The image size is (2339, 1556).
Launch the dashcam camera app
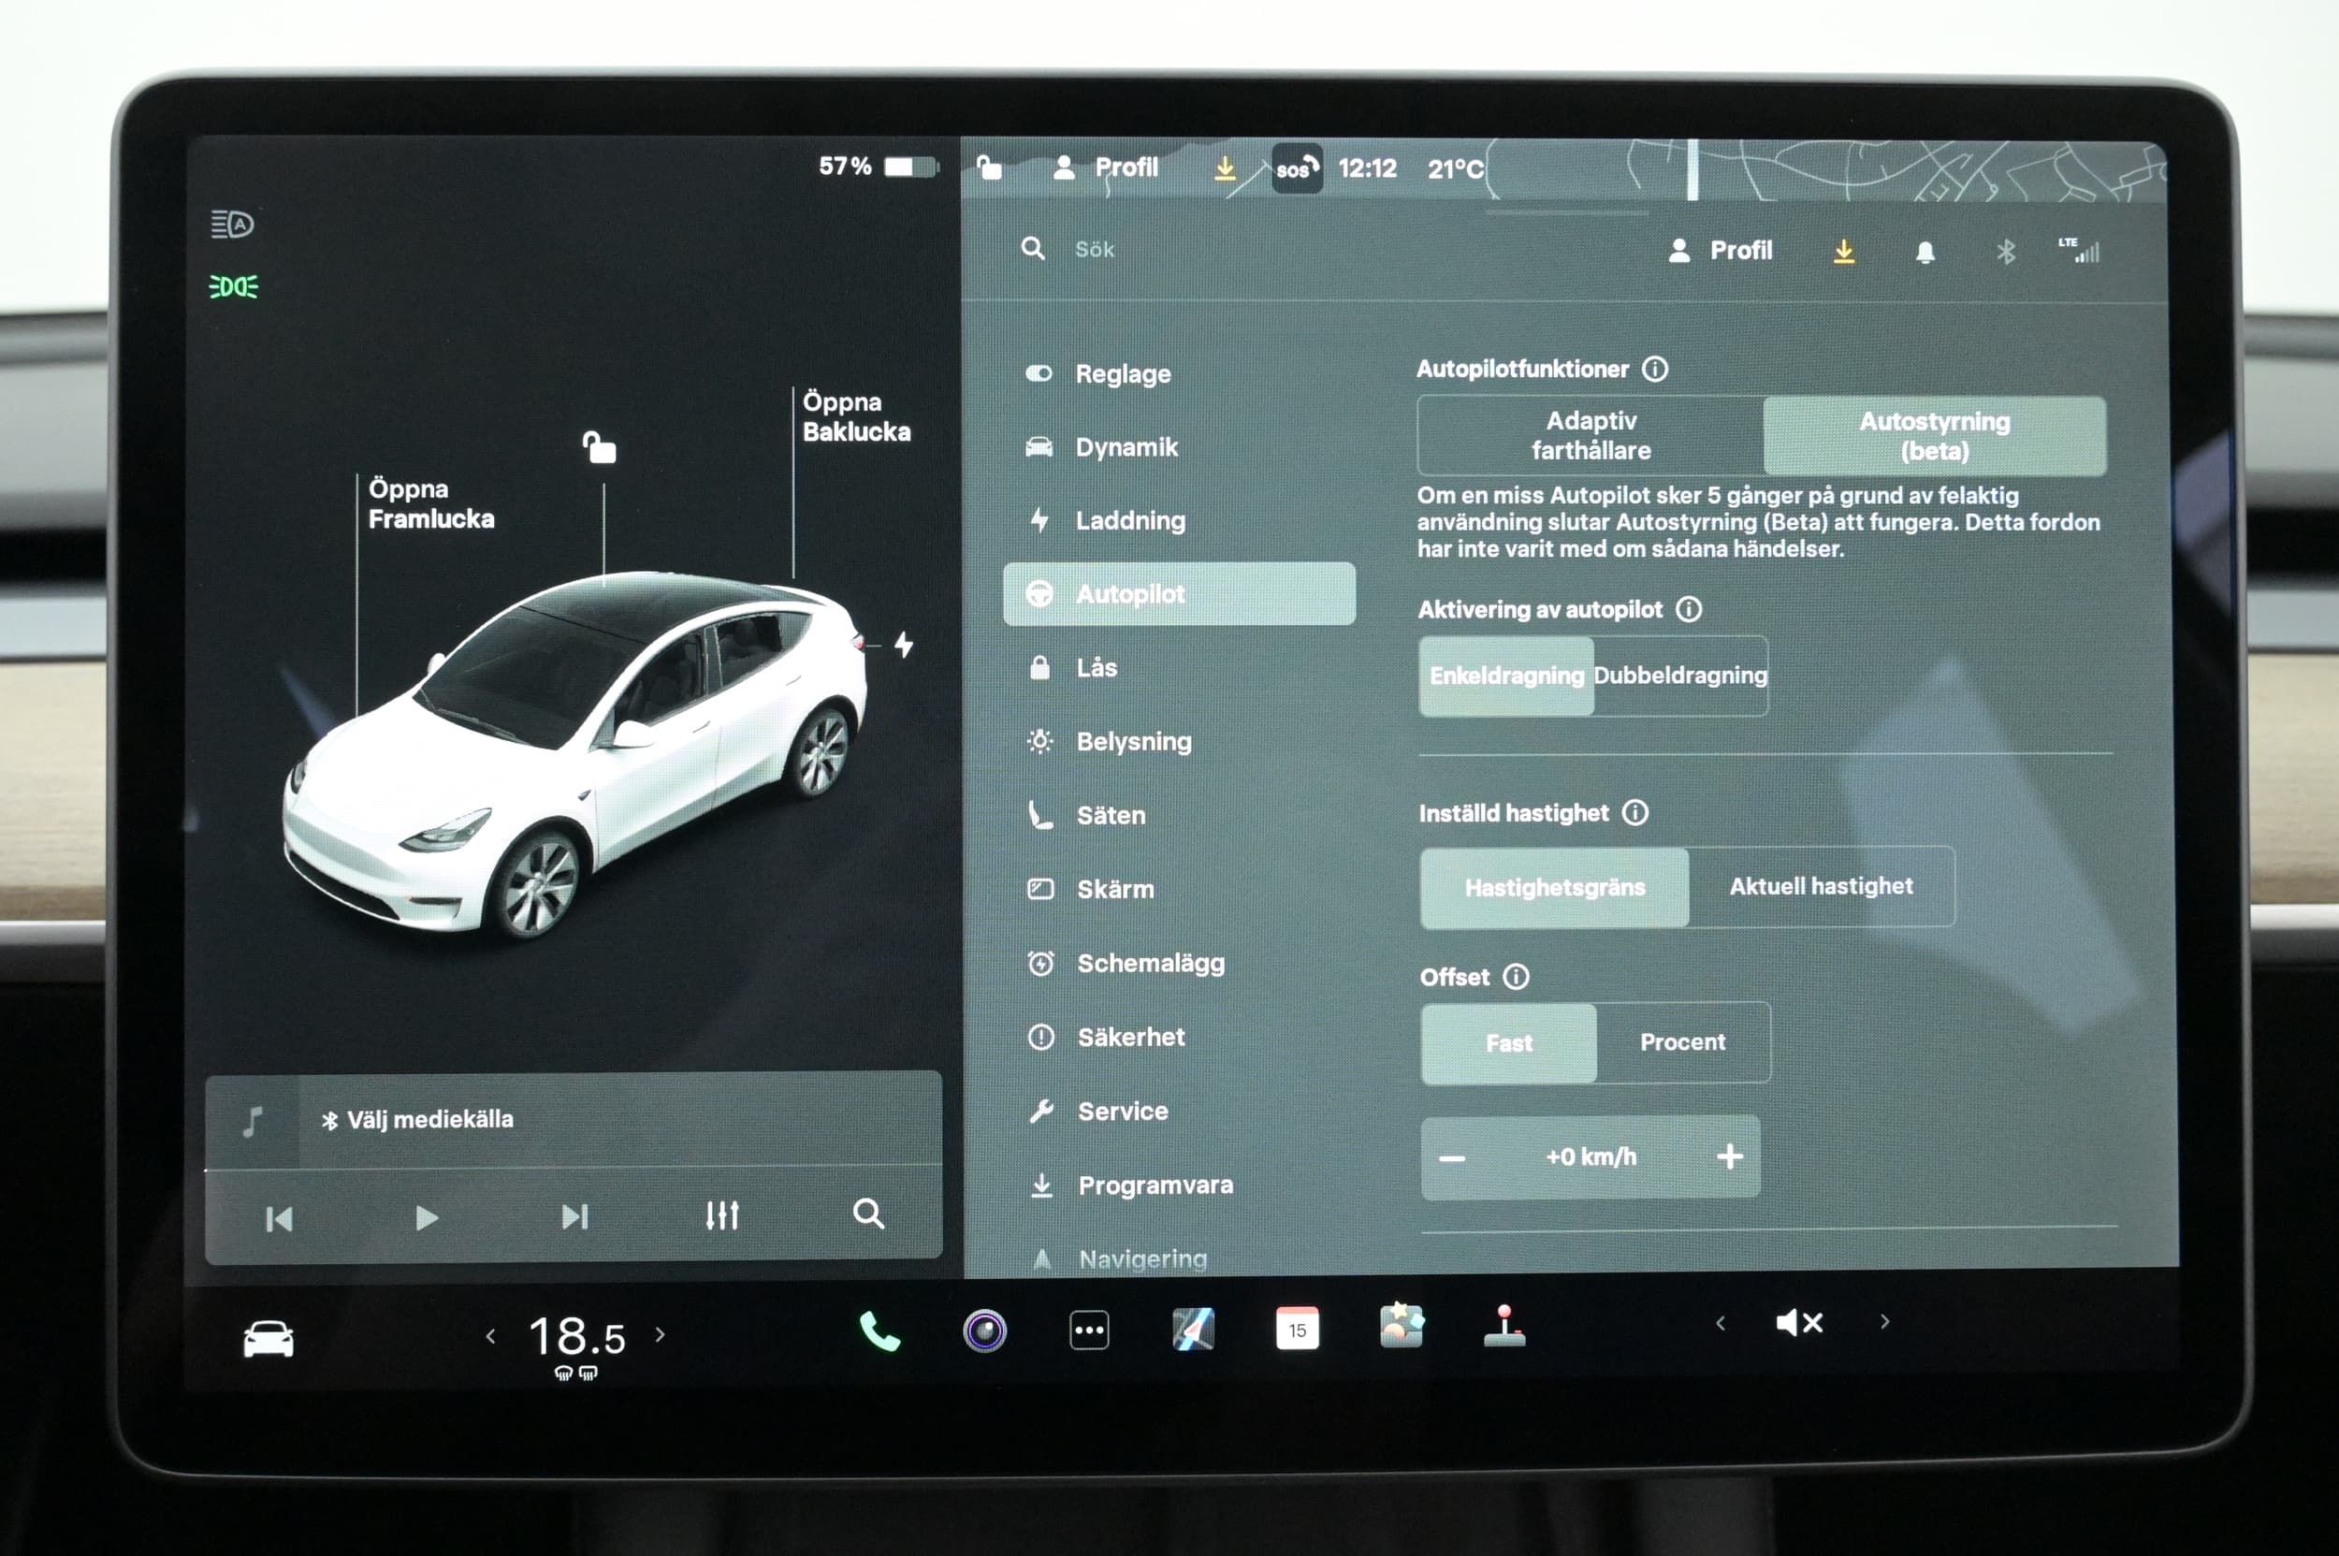coord(984,1331)
